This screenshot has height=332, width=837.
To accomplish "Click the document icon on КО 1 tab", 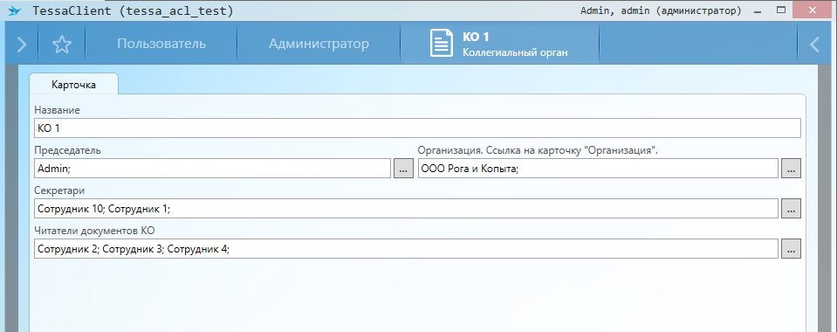I will click(x=442, y=44).
